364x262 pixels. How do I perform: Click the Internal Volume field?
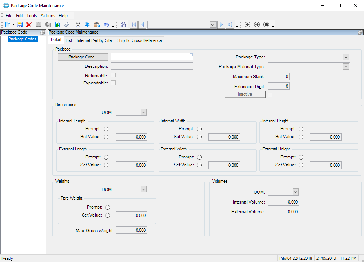(283, 202)
